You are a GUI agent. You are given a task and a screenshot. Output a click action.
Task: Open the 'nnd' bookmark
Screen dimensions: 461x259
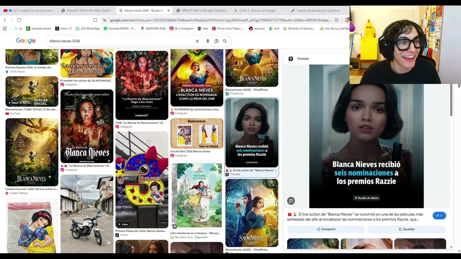(x=274, y=28)
